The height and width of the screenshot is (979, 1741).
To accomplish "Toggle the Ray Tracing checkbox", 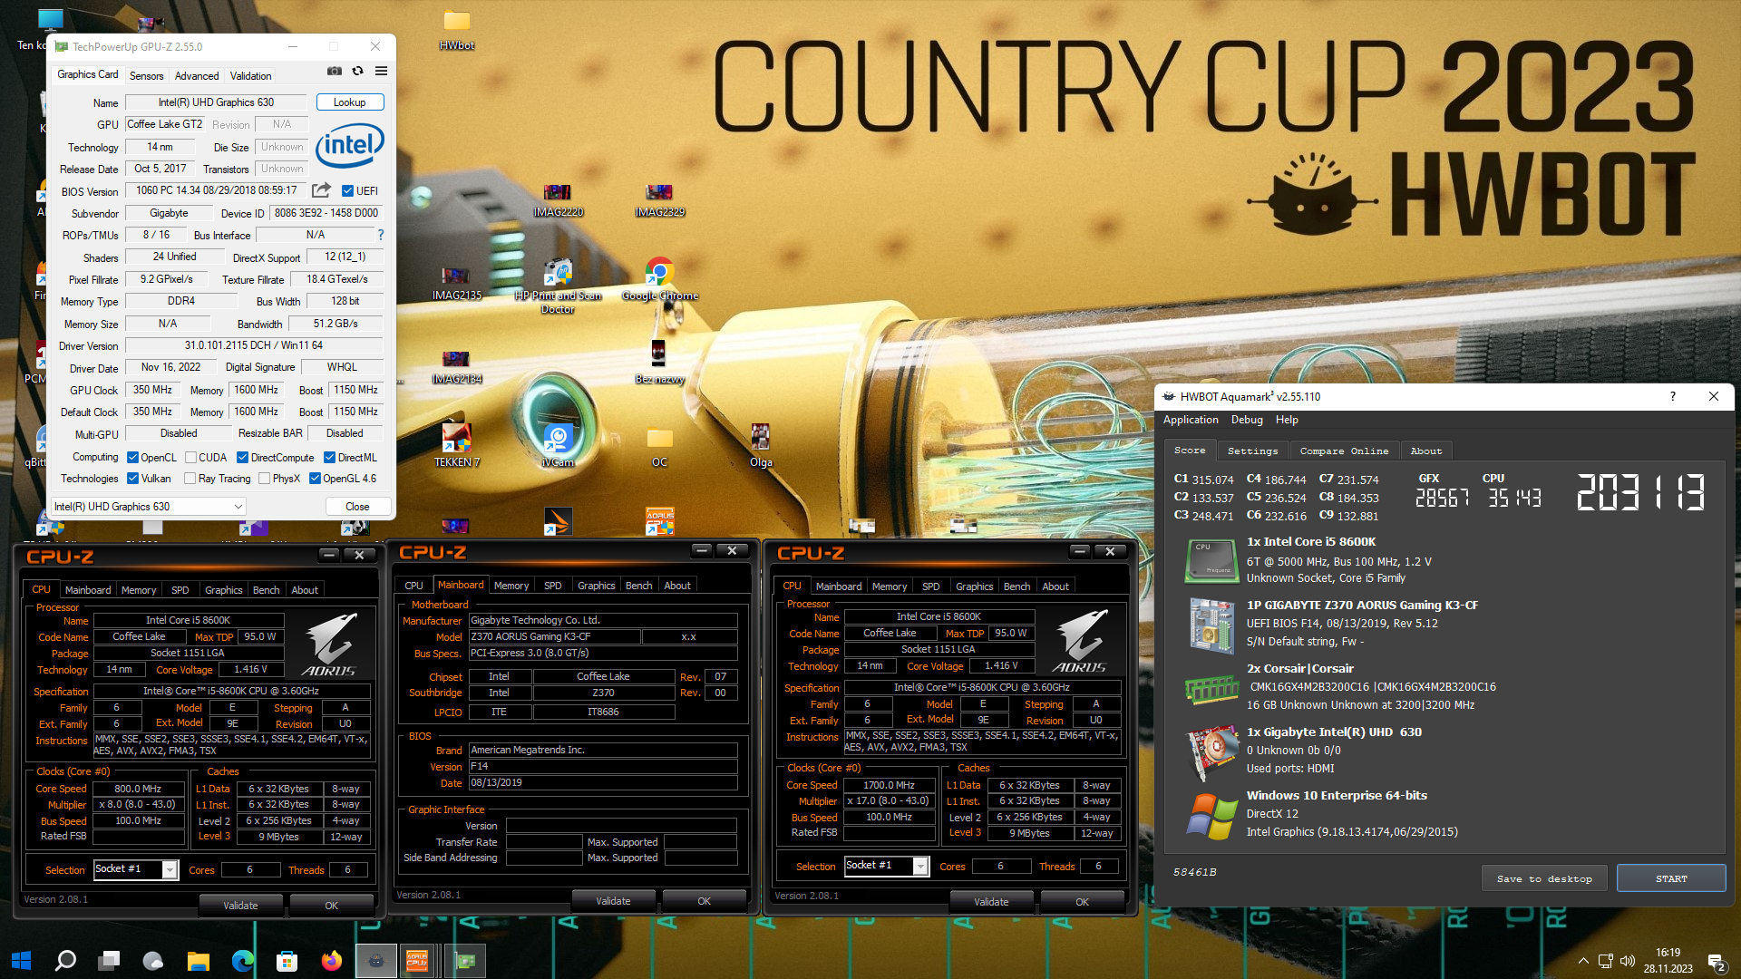I will [190, 479].
